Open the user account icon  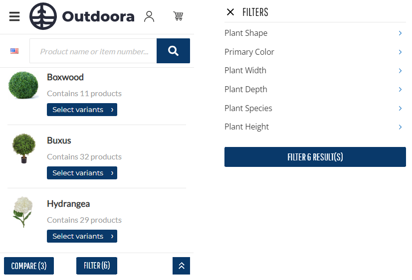[149, 16]
